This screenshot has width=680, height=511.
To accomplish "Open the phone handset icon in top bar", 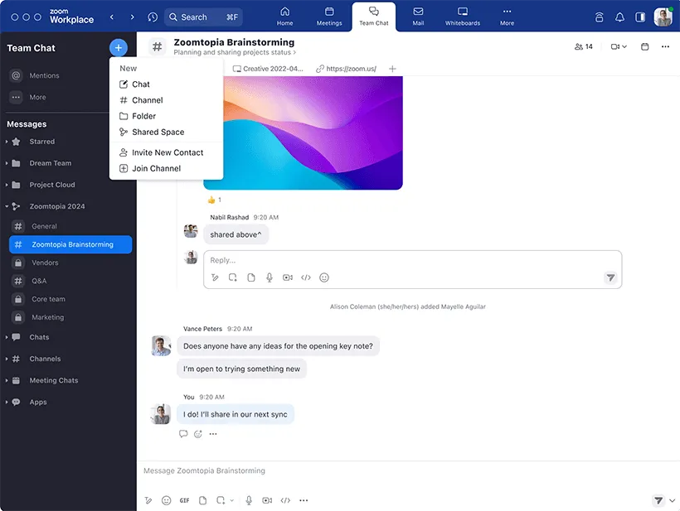I will pos(599,17).
